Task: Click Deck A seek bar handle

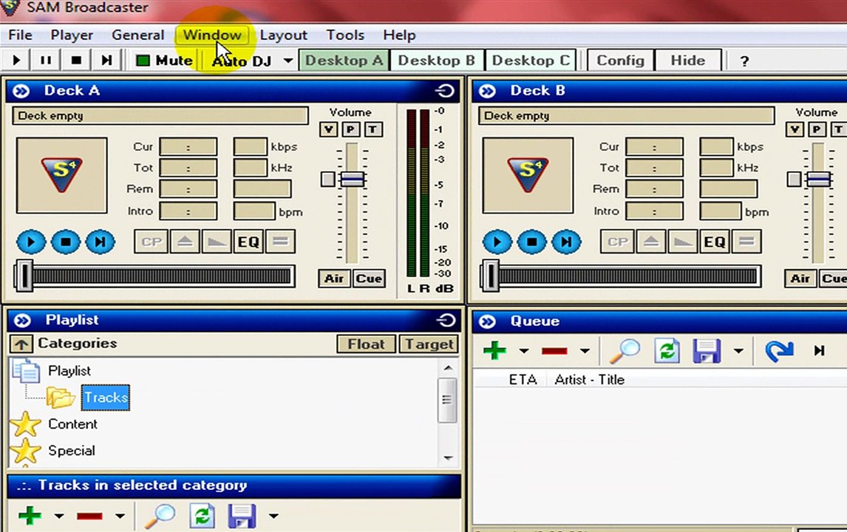Action: (24, 276)
